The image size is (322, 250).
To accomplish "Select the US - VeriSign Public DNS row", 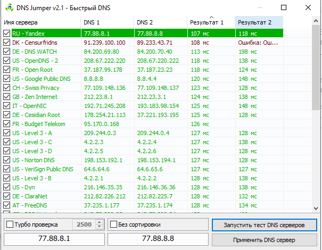I will point(143,169).
